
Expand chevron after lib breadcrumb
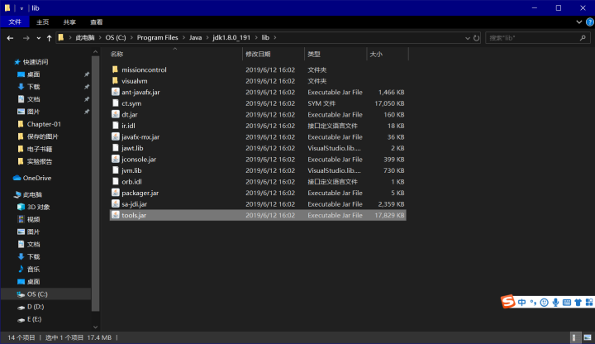click(x=275, y=37)
